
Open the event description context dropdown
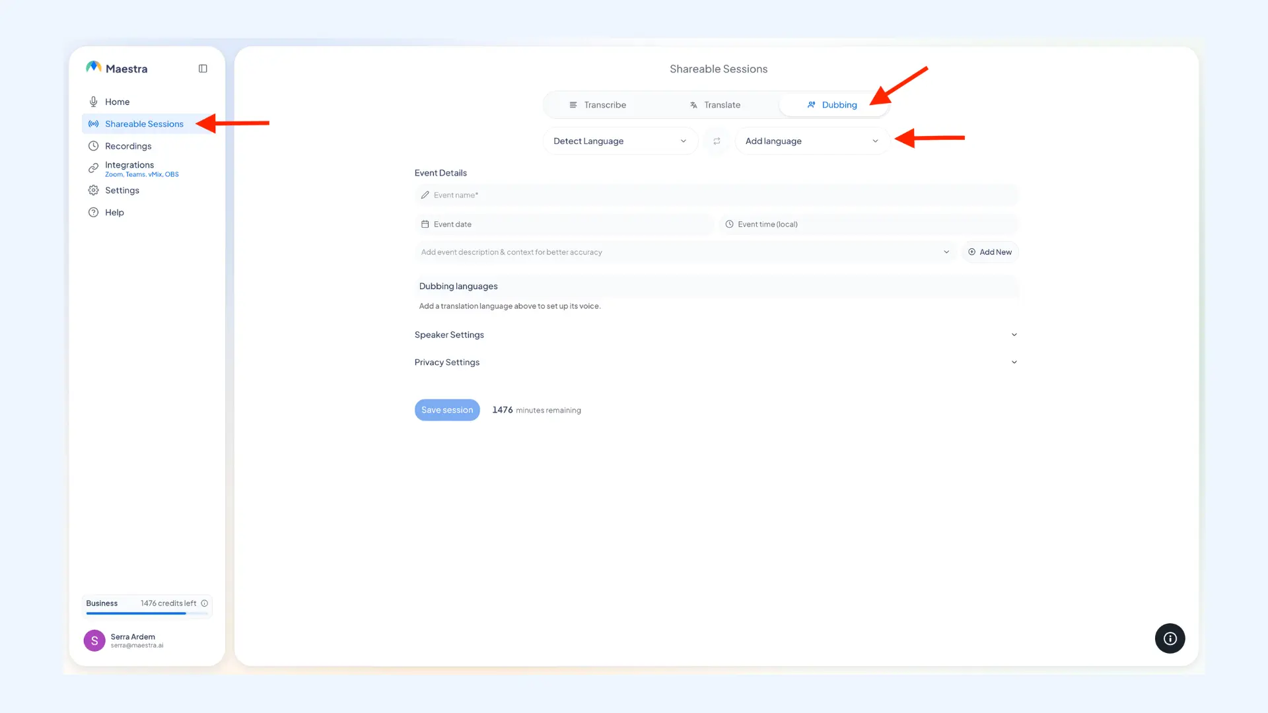point(685,252)
